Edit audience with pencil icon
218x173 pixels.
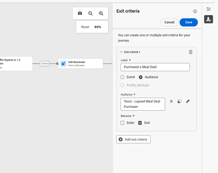188,101
